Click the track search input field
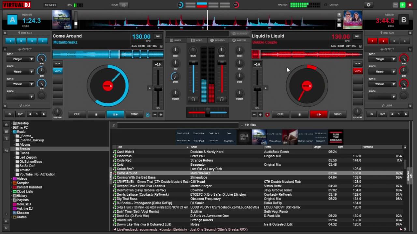 [178, 125]
